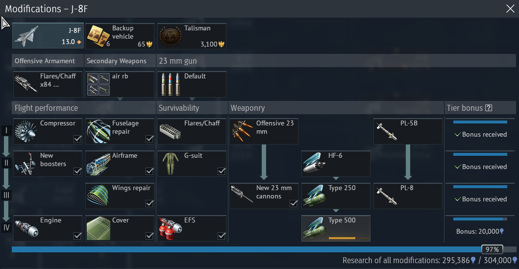Click the EFS fire extinguisher icon
Screen dimensions: 519x269
(x=170, y=229)
